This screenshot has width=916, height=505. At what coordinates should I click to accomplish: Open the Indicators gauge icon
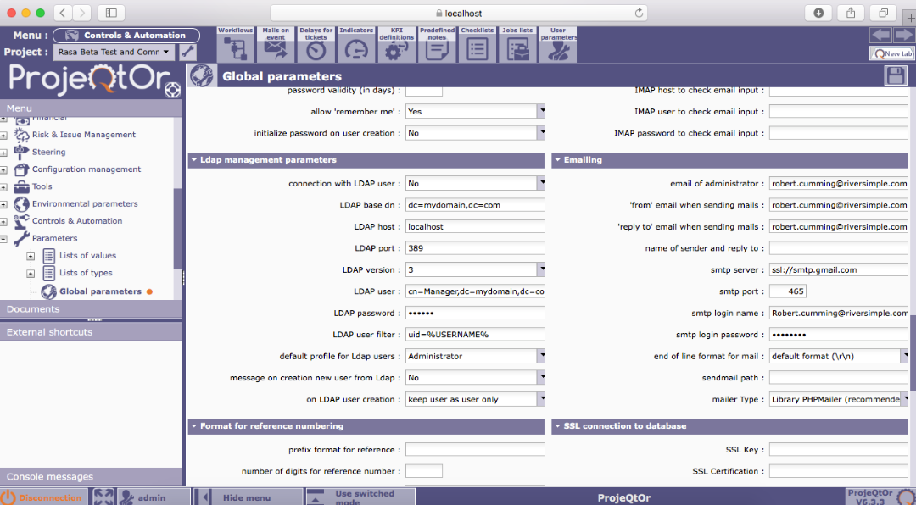tap(356, 45)
